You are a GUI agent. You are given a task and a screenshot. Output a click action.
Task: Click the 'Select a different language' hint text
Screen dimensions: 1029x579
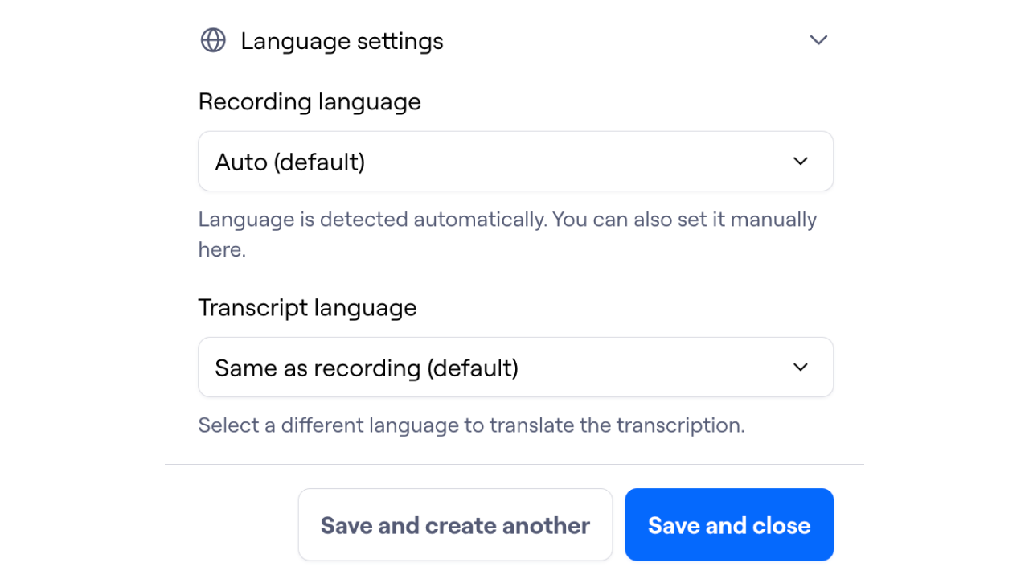tap(471, 425)
